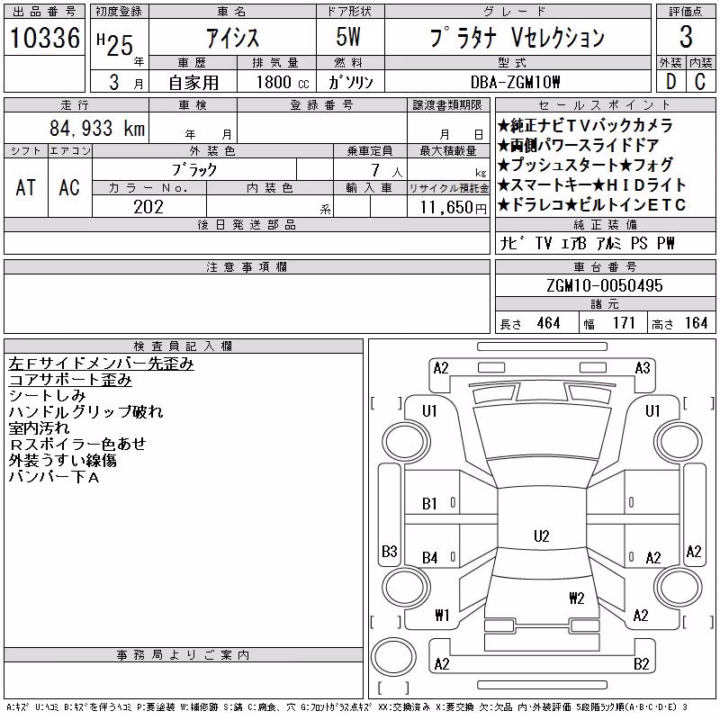Screen dimensions: 720x720
Task: Click the セールスポイント header
Action: pyautogui.click(x=605, y=105)
